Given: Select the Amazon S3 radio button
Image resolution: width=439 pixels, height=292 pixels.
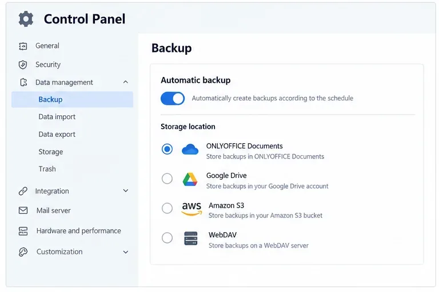Looking at the screenshot, I should click(x=167, y=208).
